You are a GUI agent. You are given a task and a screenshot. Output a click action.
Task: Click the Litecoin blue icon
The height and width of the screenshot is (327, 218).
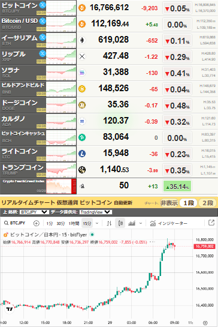[82, 154]
